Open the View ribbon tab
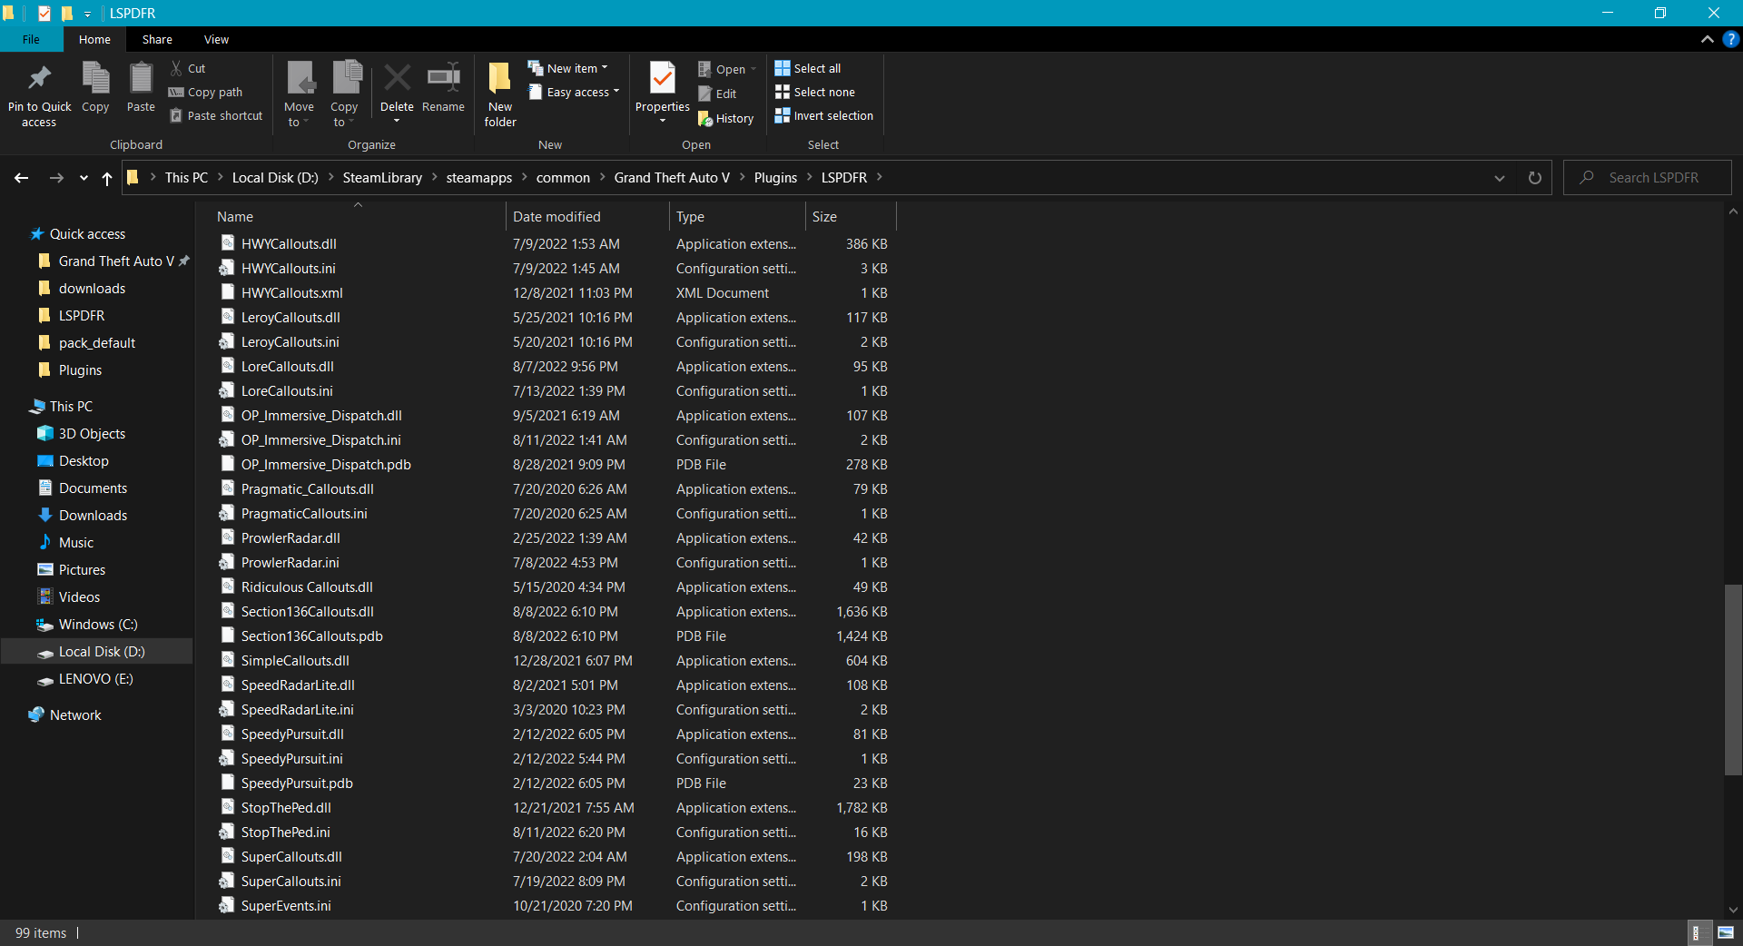This screenshot has width=1743, height=946. (x=216, y=40)
